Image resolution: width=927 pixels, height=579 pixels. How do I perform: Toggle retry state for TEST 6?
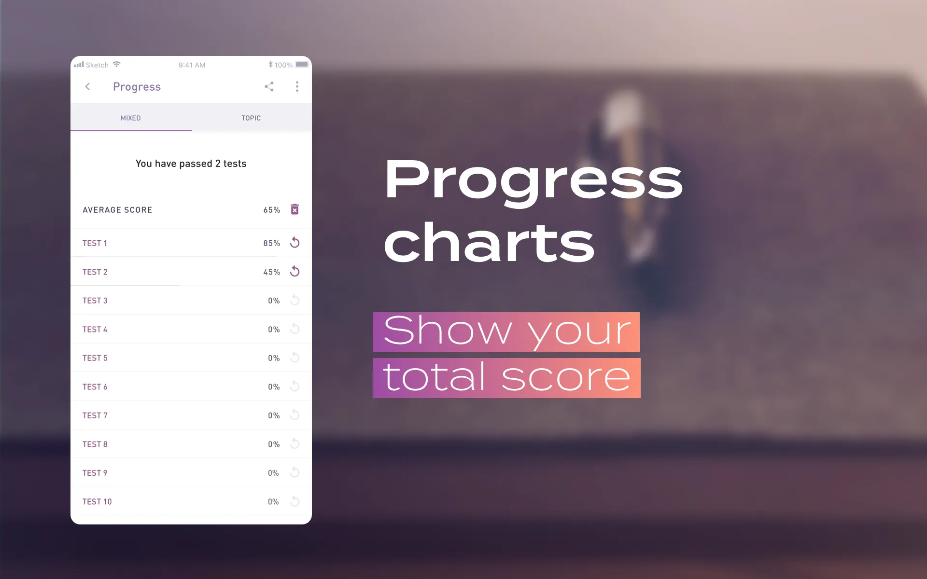click(295, 386)
